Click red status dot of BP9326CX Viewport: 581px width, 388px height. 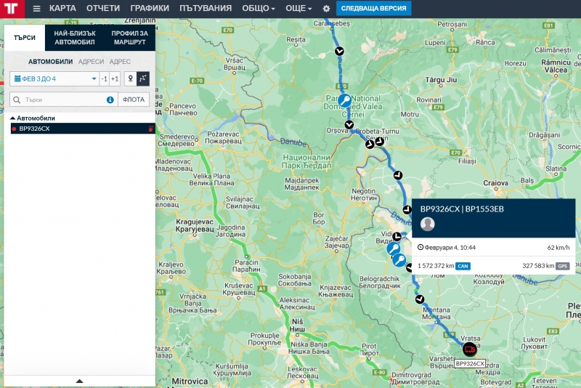[14, 129]
